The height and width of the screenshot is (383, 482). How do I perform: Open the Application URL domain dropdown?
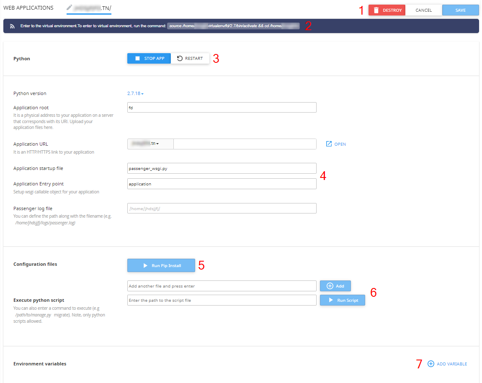[x=150, y=144]
